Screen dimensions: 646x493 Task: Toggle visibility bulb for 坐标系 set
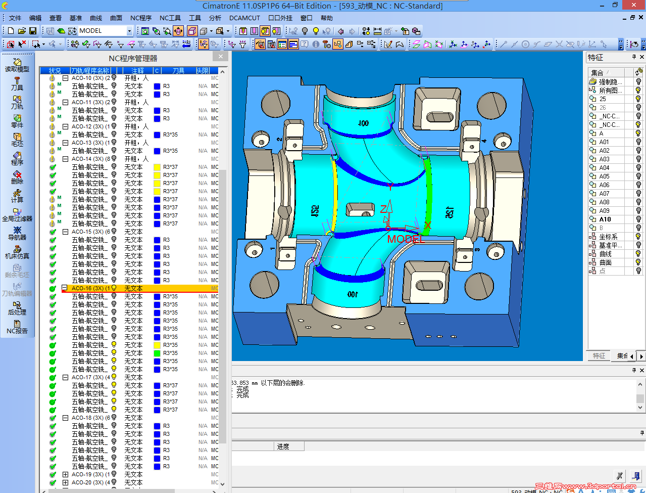(638, 237)
